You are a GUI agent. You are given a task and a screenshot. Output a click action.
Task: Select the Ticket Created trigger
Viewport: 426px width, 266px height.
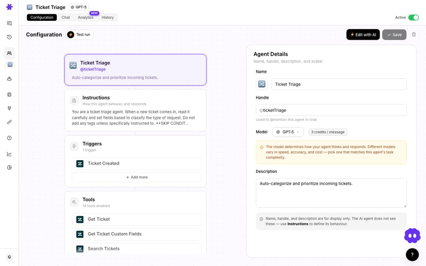137,163
